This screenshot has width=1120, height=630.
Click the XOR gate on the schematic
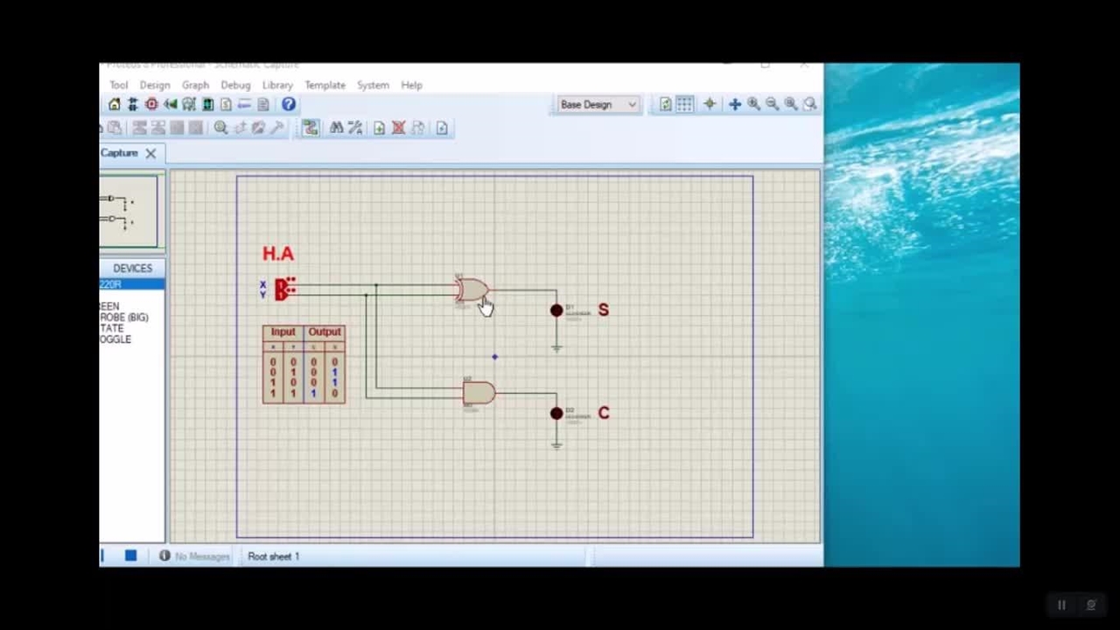pyautogui.click(x=472, y=289)
